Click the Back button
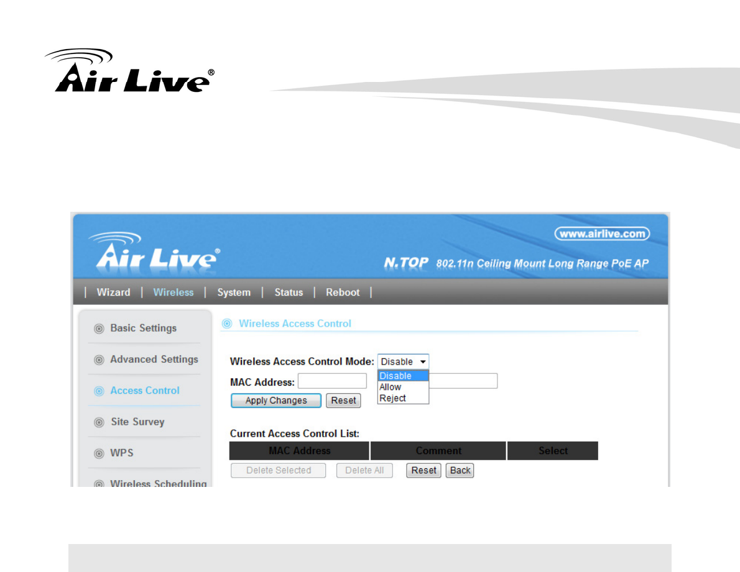Image resolution: width=740 pixels, height=572 pixels. coord(460,470)
